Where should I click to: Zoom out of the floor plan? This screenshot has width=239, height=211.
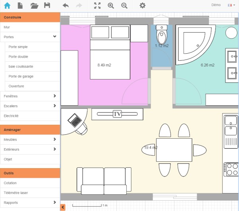pyautogui.click(x=124, y=6)
